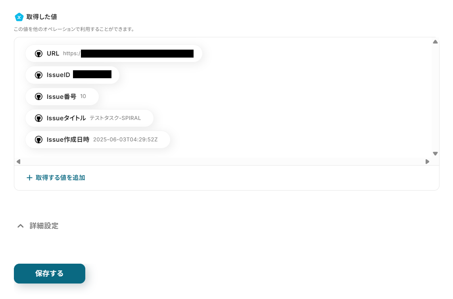This screenshot has height=299, width=453.
Task: Click the GitHub icon beside Issue作成日時
Action: 38,140
